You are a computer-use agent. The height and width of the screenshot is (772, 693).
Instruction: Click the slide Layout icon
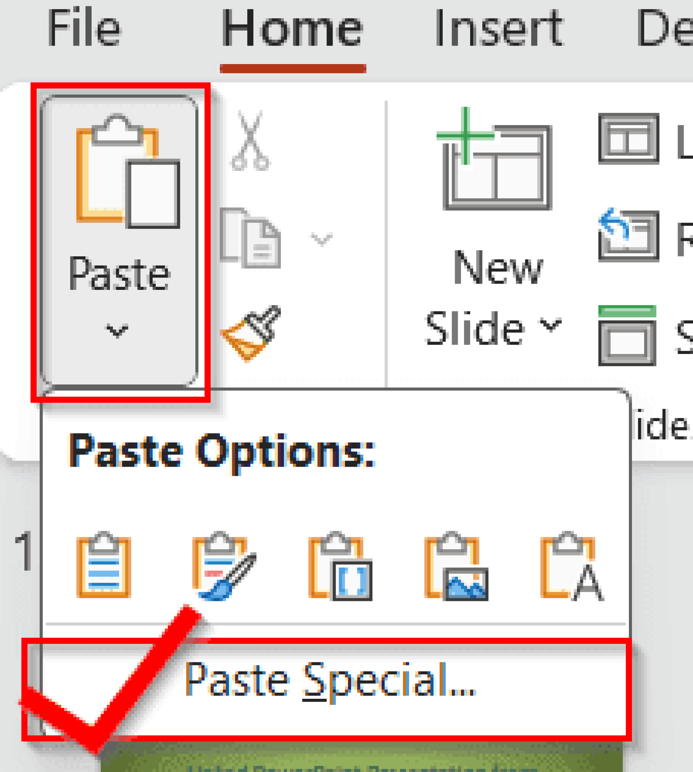coord(629,139)
